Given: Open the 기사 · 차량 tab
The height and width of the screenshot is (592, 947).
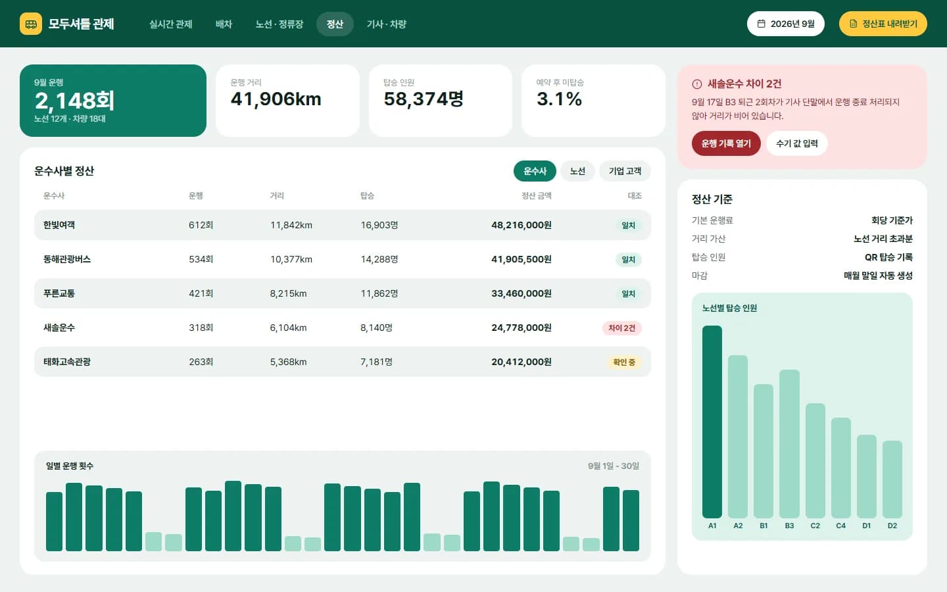Looking at the screenshot, I should [x=387, y=24].
